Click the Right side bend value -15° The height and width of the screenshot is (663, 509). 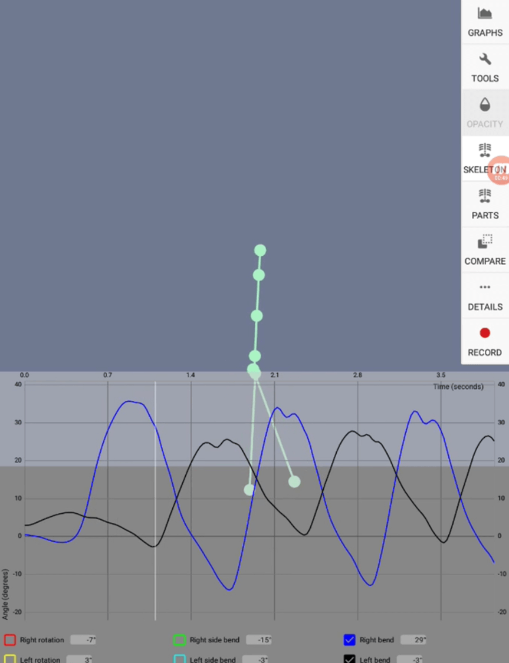259,640
